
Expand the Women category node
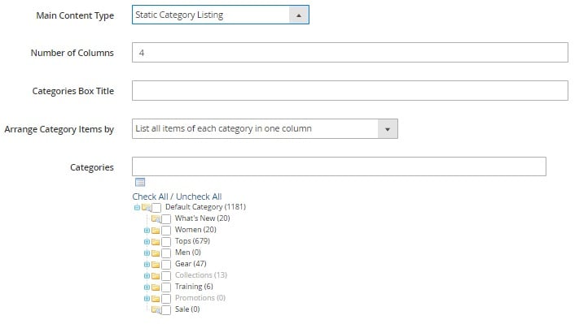(x=147, y=231)
